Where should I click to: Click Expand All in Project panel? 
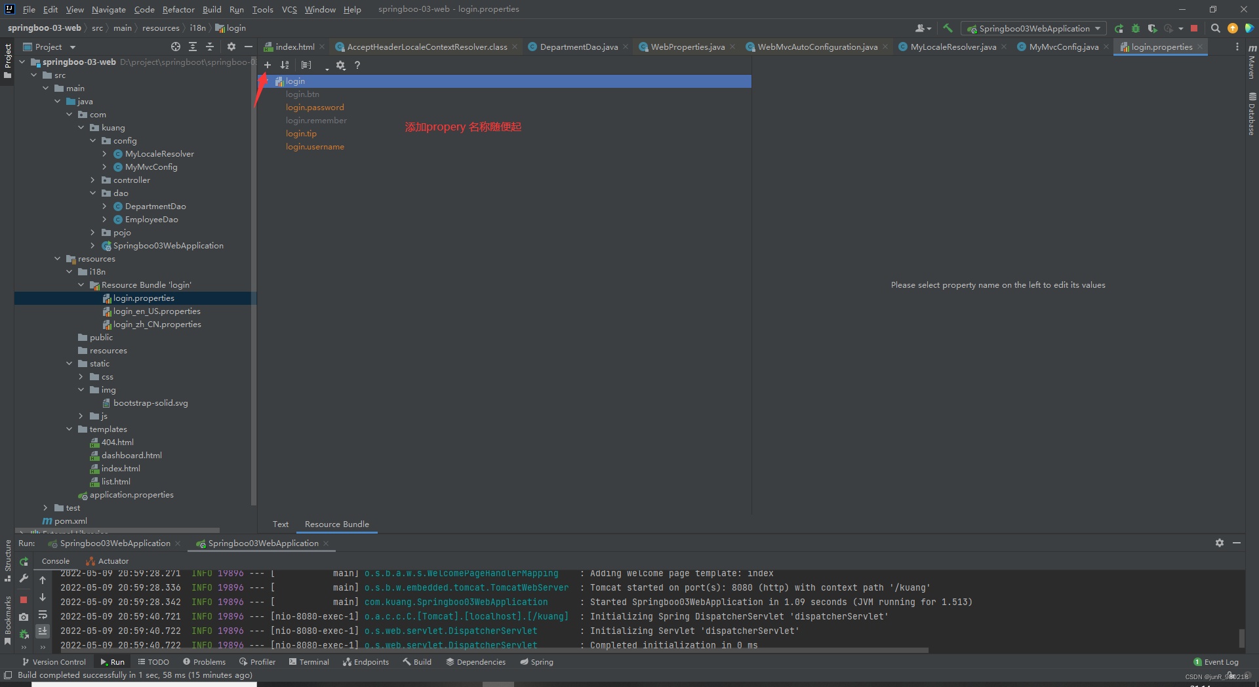coord(193,47)
